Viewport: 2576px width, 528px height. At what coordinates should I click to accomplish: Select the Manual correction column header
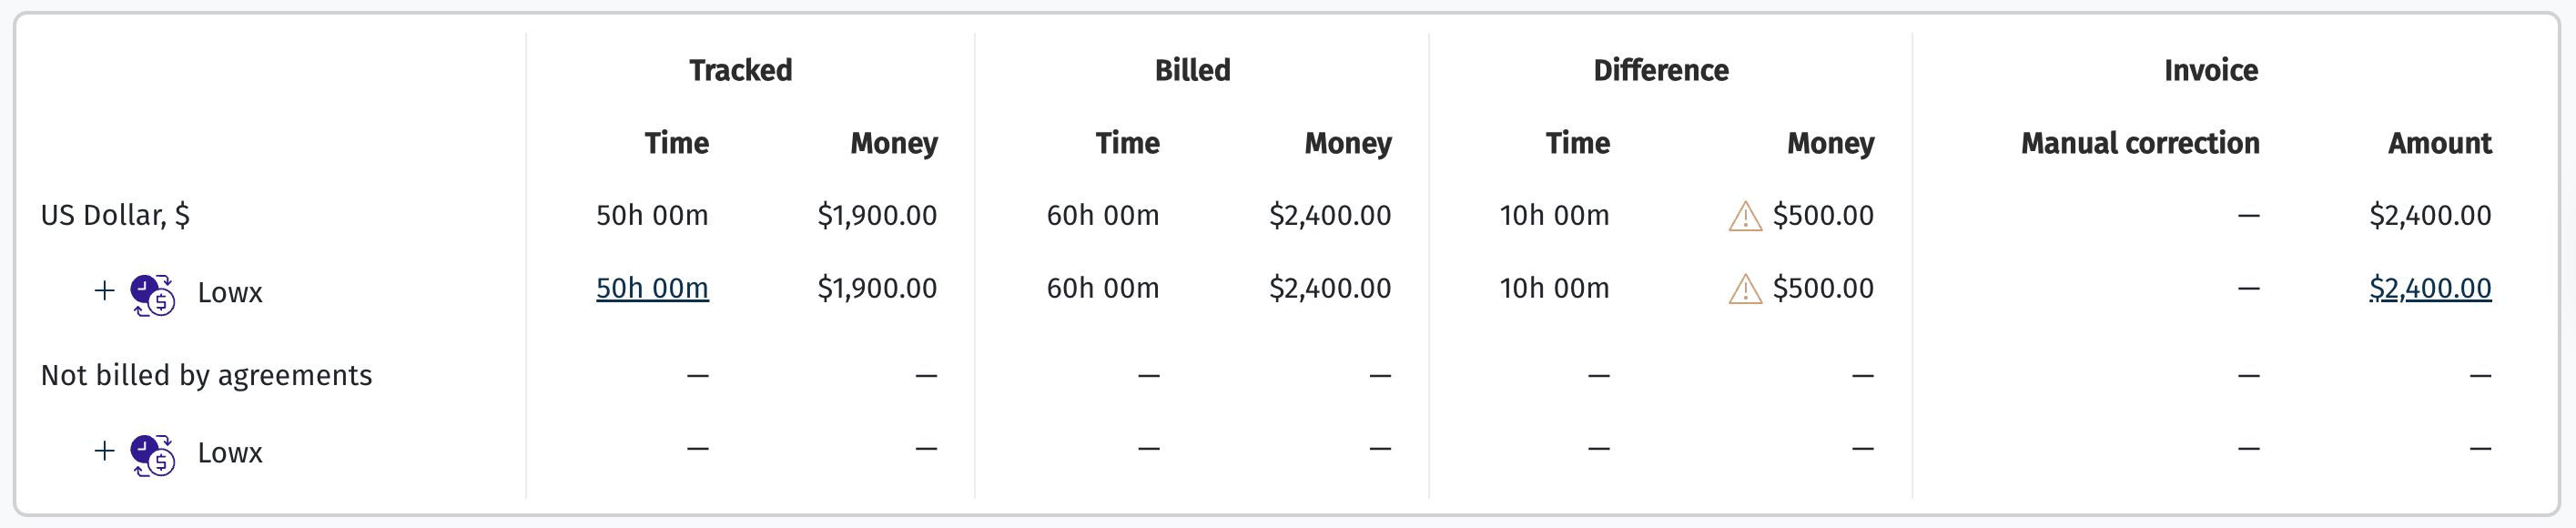(x=2140, y=143)
